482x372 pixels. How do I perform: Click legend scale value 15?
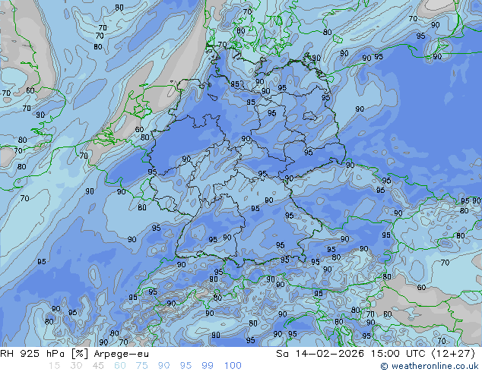pos(54,366)
